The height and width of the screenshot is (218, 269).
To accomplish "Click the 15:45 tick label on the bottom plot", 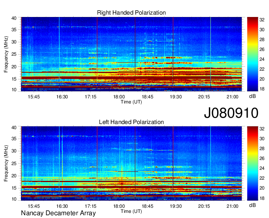I will pos(34,206).
